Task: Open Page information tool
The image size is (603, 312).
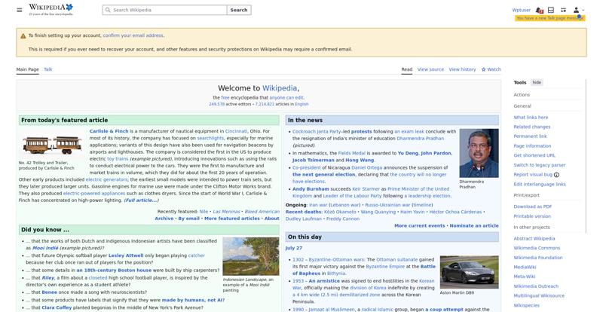Action: [532, 145]
